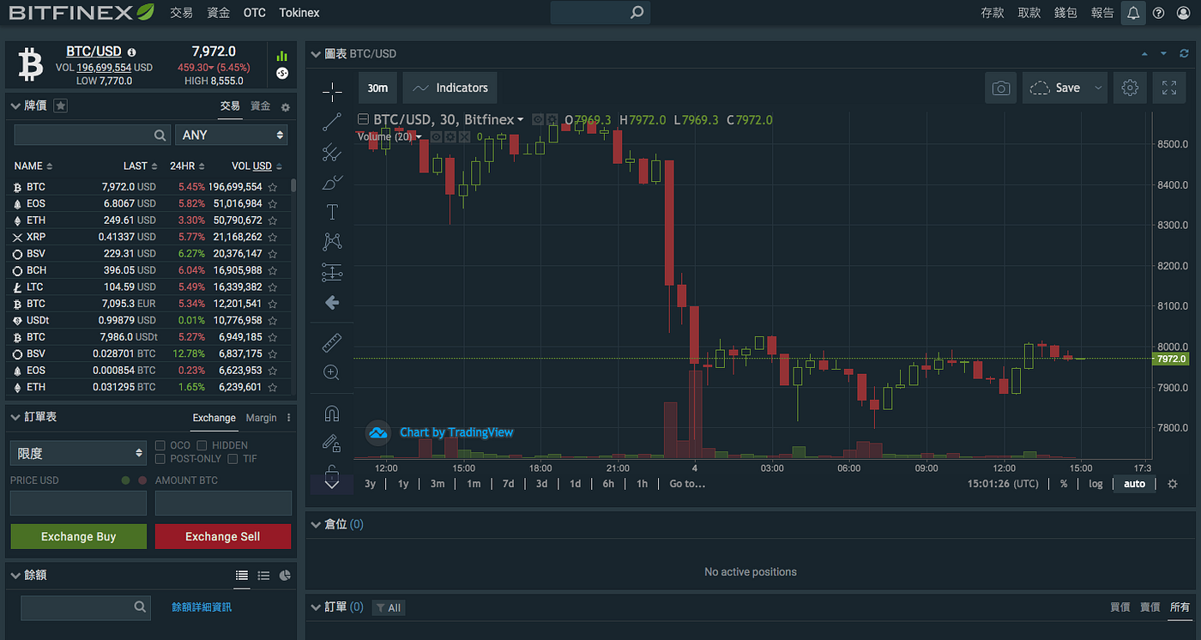The image size is (1201, 640).
Task: Favorite the EOS 6.8067 USD row star
Action: (273, 203)
